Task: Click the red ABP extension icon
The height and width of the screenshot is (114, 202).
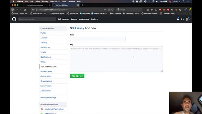Action: [x=160, y=10]
